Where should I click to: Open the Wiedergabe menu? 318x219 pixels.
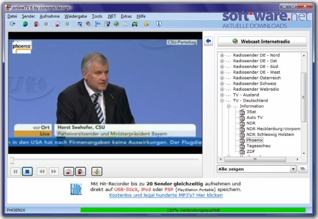click(76, 16)
